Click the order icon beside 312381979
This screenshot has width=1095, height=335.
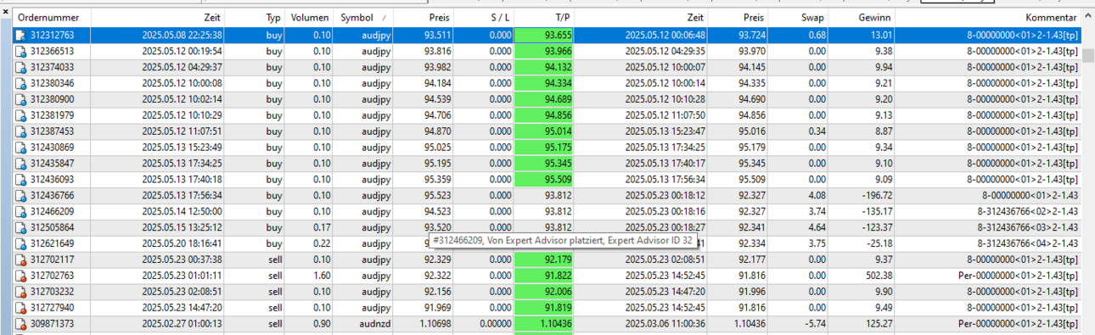click(x=20, y=115)
